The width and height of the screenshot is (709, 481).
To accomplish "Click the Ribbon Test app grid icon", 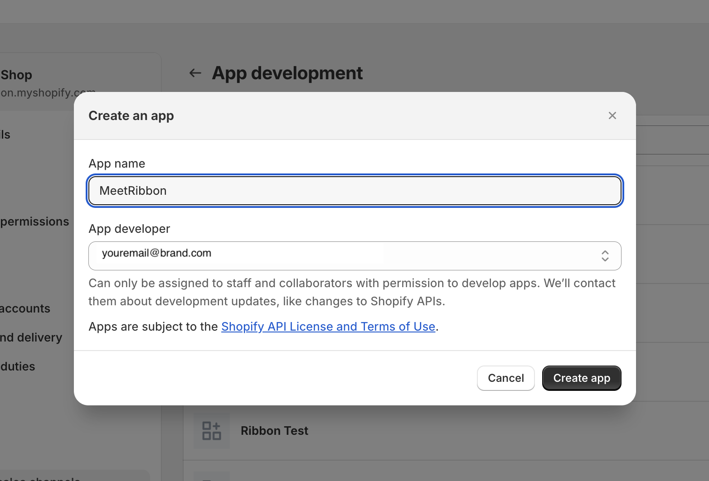I will point(211,431).
